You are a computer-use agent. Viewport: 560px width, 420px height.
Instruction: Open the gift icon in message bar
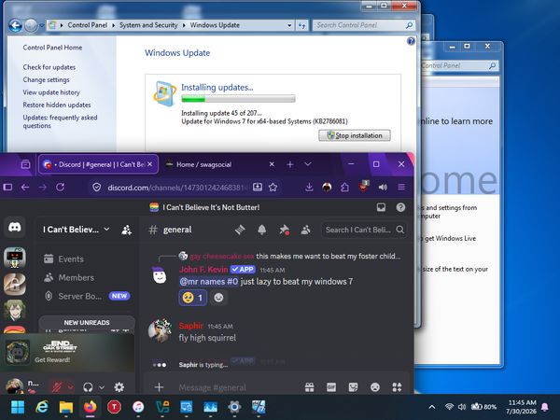[310, 387]
